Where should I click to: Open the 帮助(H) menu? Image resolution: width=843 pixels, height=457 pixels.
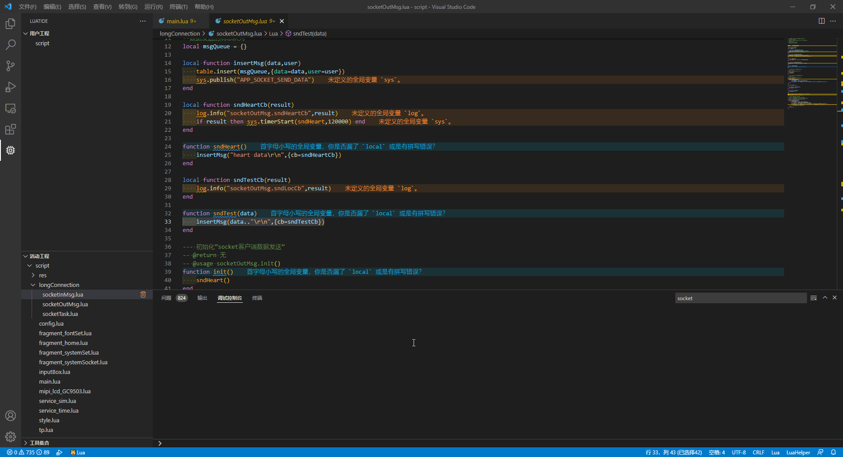204,7
